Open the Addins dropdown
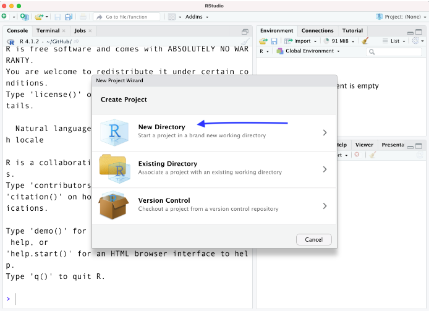 pos(198,17)
